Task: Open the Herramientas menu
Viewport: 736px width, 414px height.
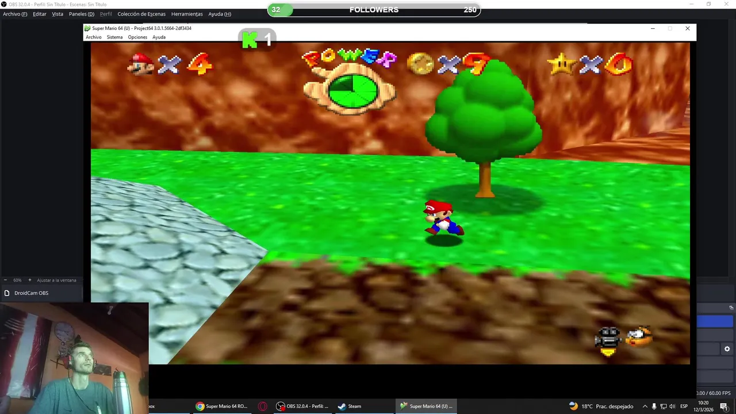Action: [187, 14]
